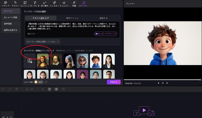
Task: Click the purple 作成する button
Action: coord(114,82)
